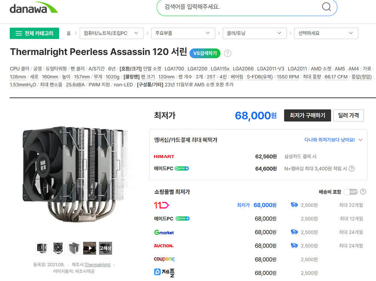Click the search magnifier icon
Screen dimensions: 376x281
coord(326,6)
